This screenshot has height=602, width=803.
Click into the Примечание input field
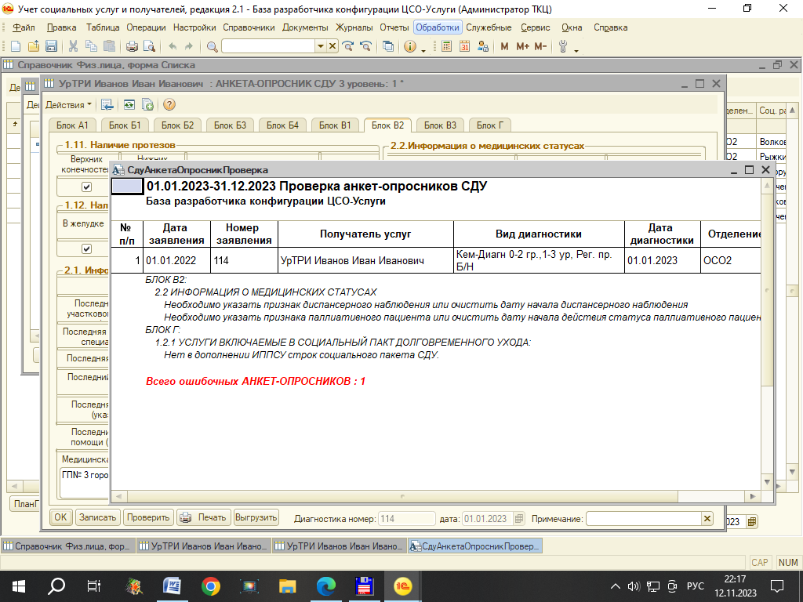pyautogui.click(x=643, y=519)
